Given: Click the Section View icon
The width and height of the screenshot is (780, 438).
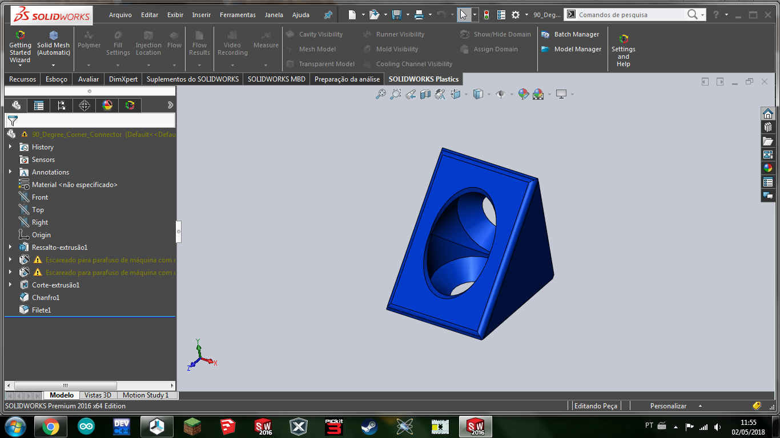Looking at the screenshot, I should coord(425,94).
